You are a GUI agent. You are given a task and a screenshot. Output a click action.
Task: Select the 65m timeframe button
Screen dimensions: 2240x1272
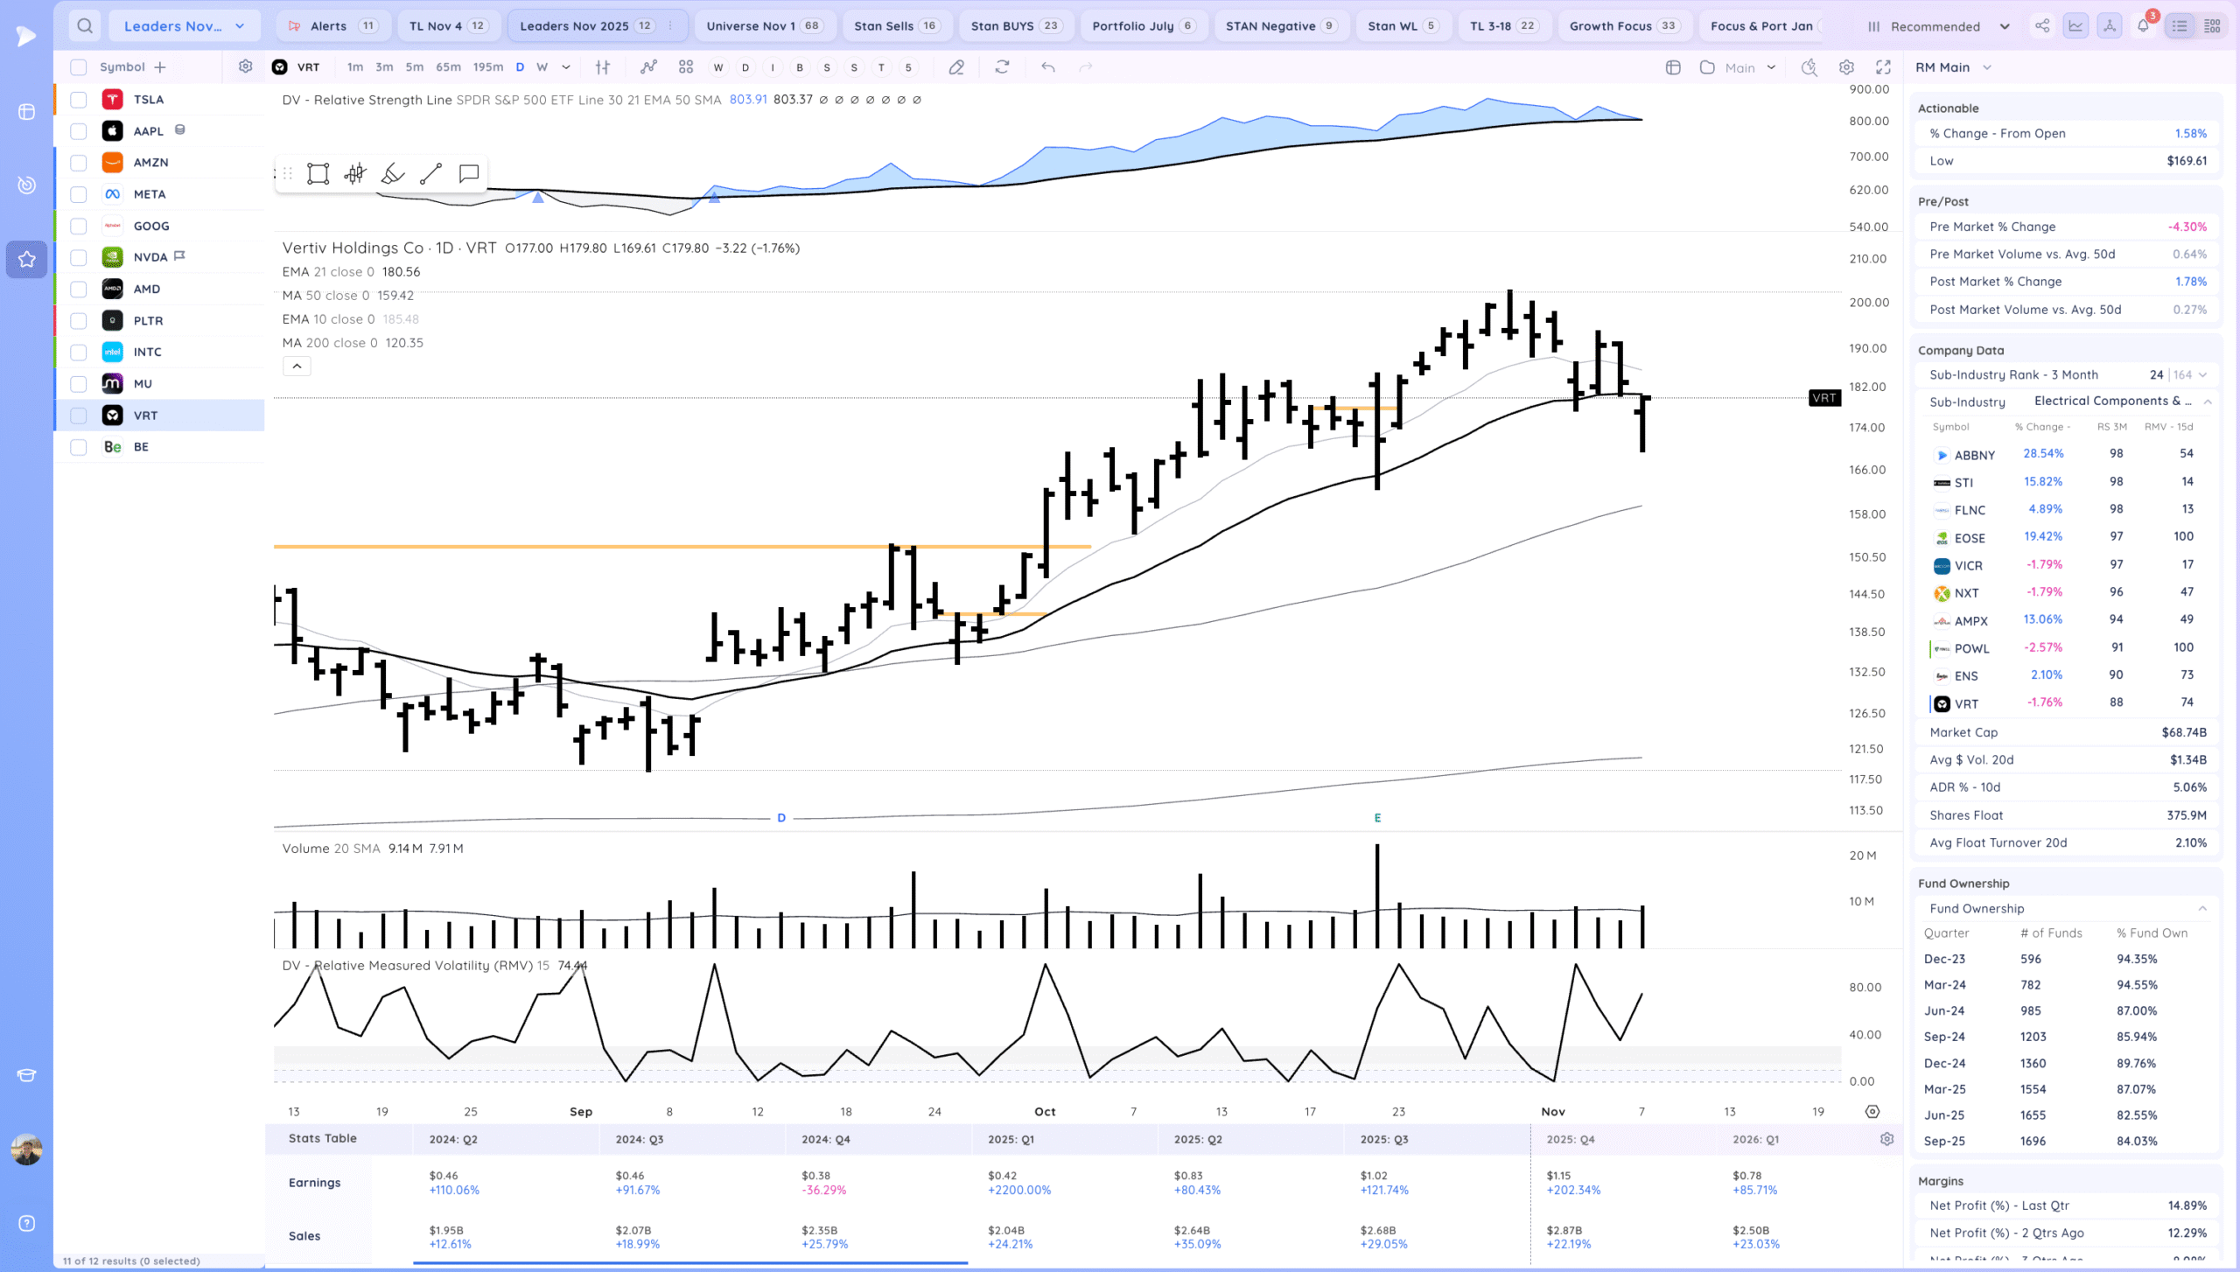[x=448, y=67]
